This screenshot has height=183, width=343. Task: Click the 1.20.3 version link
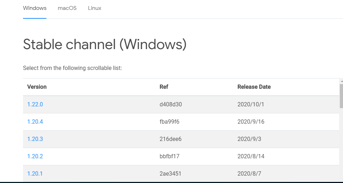tap(35, 139)
